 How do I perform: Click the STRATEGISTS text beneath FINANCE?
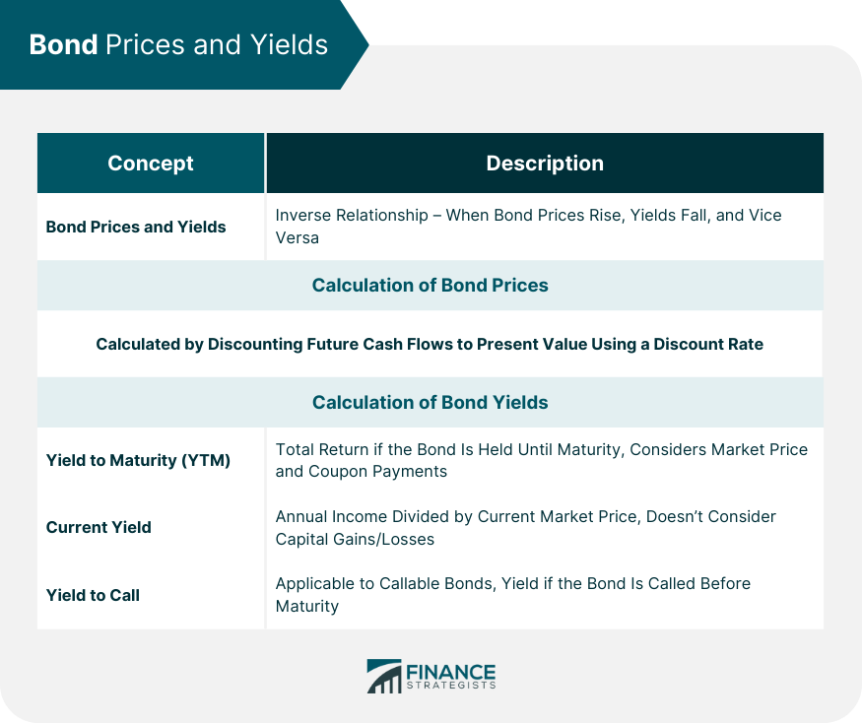[x=451, y=685]
